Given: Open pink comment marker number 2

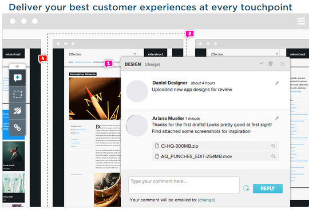Looking at the screenshot, I should 189,34.
